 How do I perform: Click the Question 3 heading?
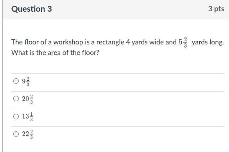pyautogui.click(x=32, y=9)
